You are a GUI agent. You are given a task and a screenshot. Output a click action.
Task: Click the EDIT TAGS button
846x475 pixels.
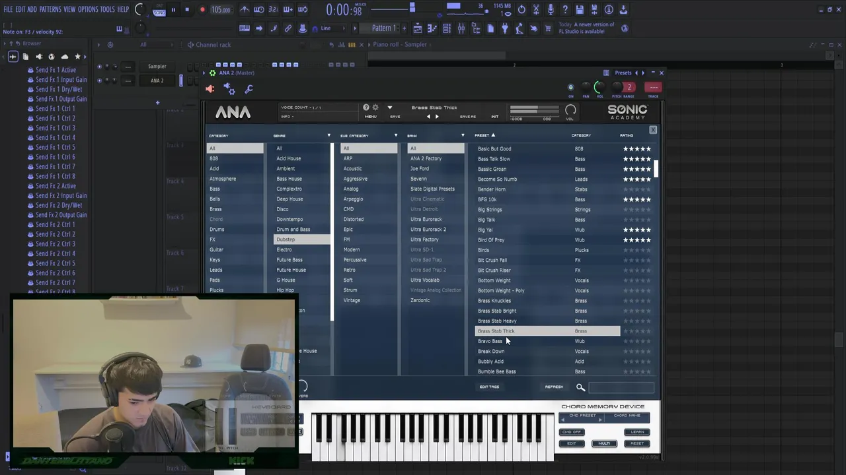tap(489, 387)
